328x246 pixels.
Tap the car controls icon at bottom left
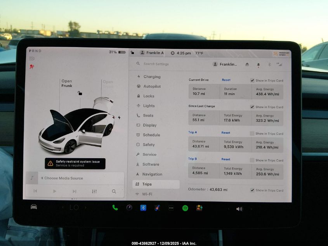pos(34,207)
